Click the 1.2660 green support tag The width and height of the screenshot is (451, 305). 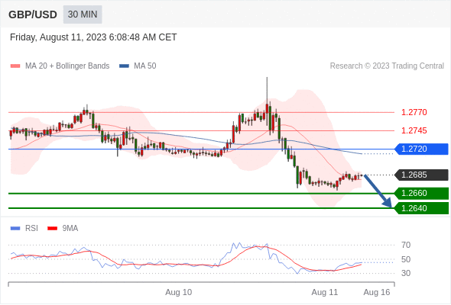tap(421, 193)
